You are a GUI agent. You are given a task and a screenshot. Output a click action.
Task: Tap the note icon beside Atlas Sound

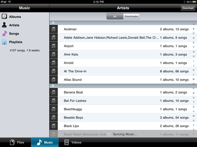click(54, 80)
